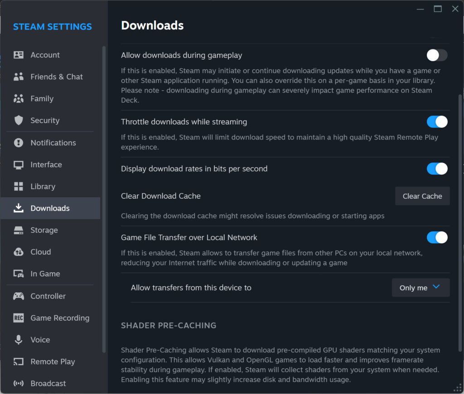
Task: Open Storage settings via the drive icon
Action: tap(19, 230)
